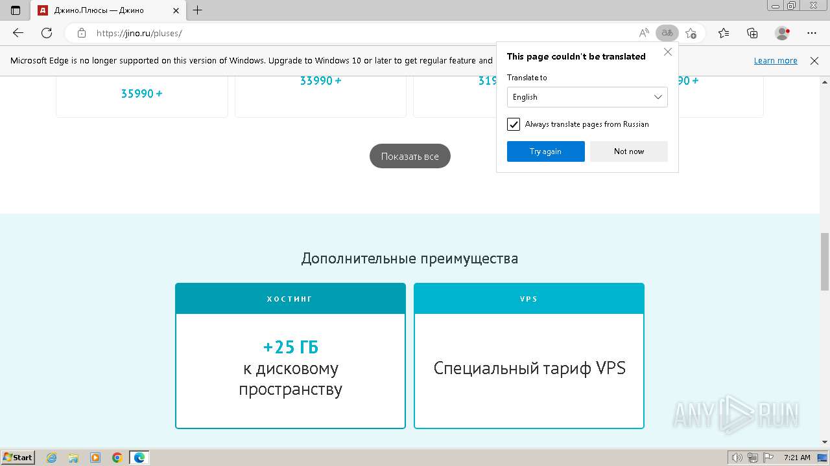This screenshot has width=830, height=466.
Task: Click Специальный тариф VPS text
Action: (529, 368)
